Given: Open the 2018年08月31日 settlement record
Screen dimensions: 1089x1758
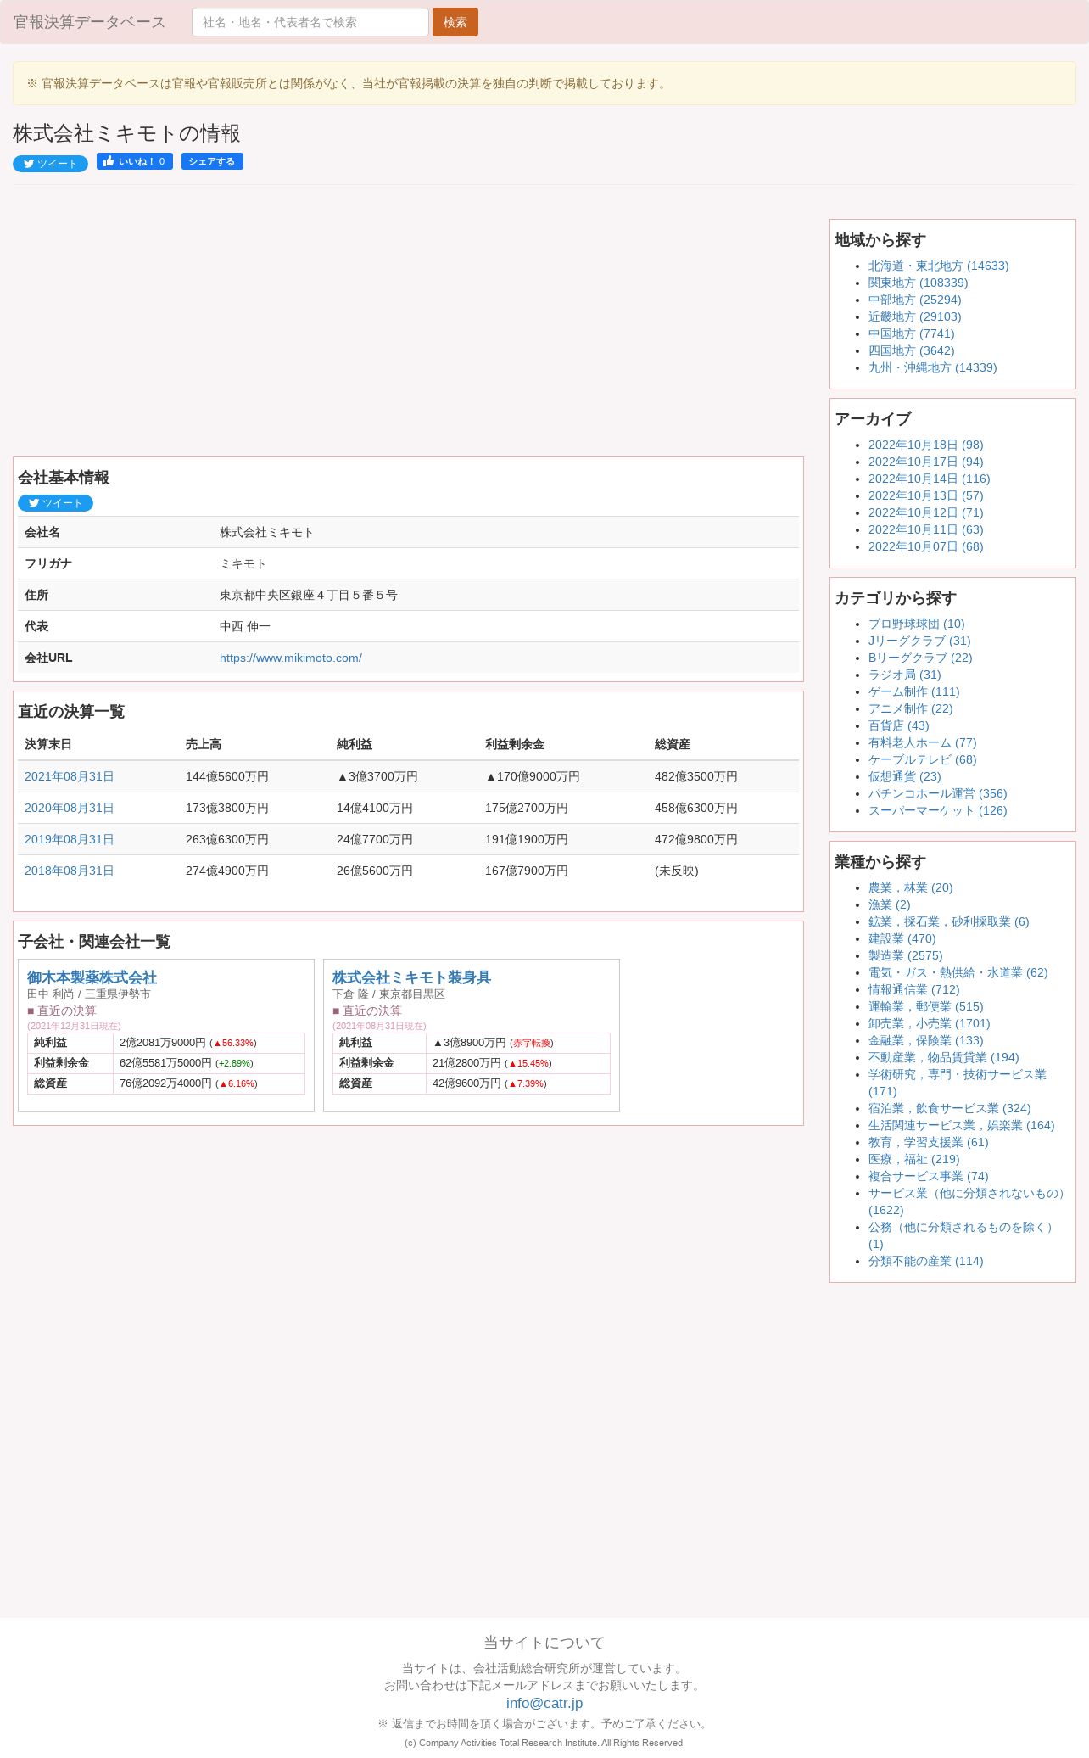Looking at the screenshot, I should [x=69, y=871].
